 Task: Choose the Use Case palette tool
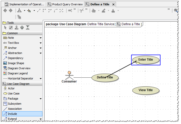click(14, 93)
